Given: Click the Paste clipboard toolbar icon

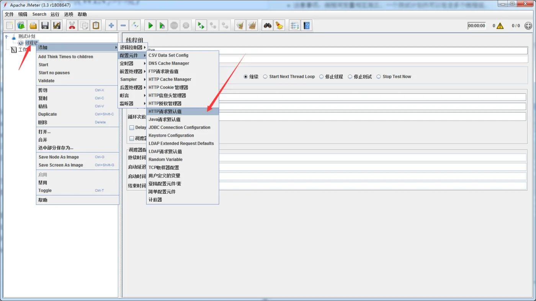Looking at the screenshot, I should click(x=96, y=26).
